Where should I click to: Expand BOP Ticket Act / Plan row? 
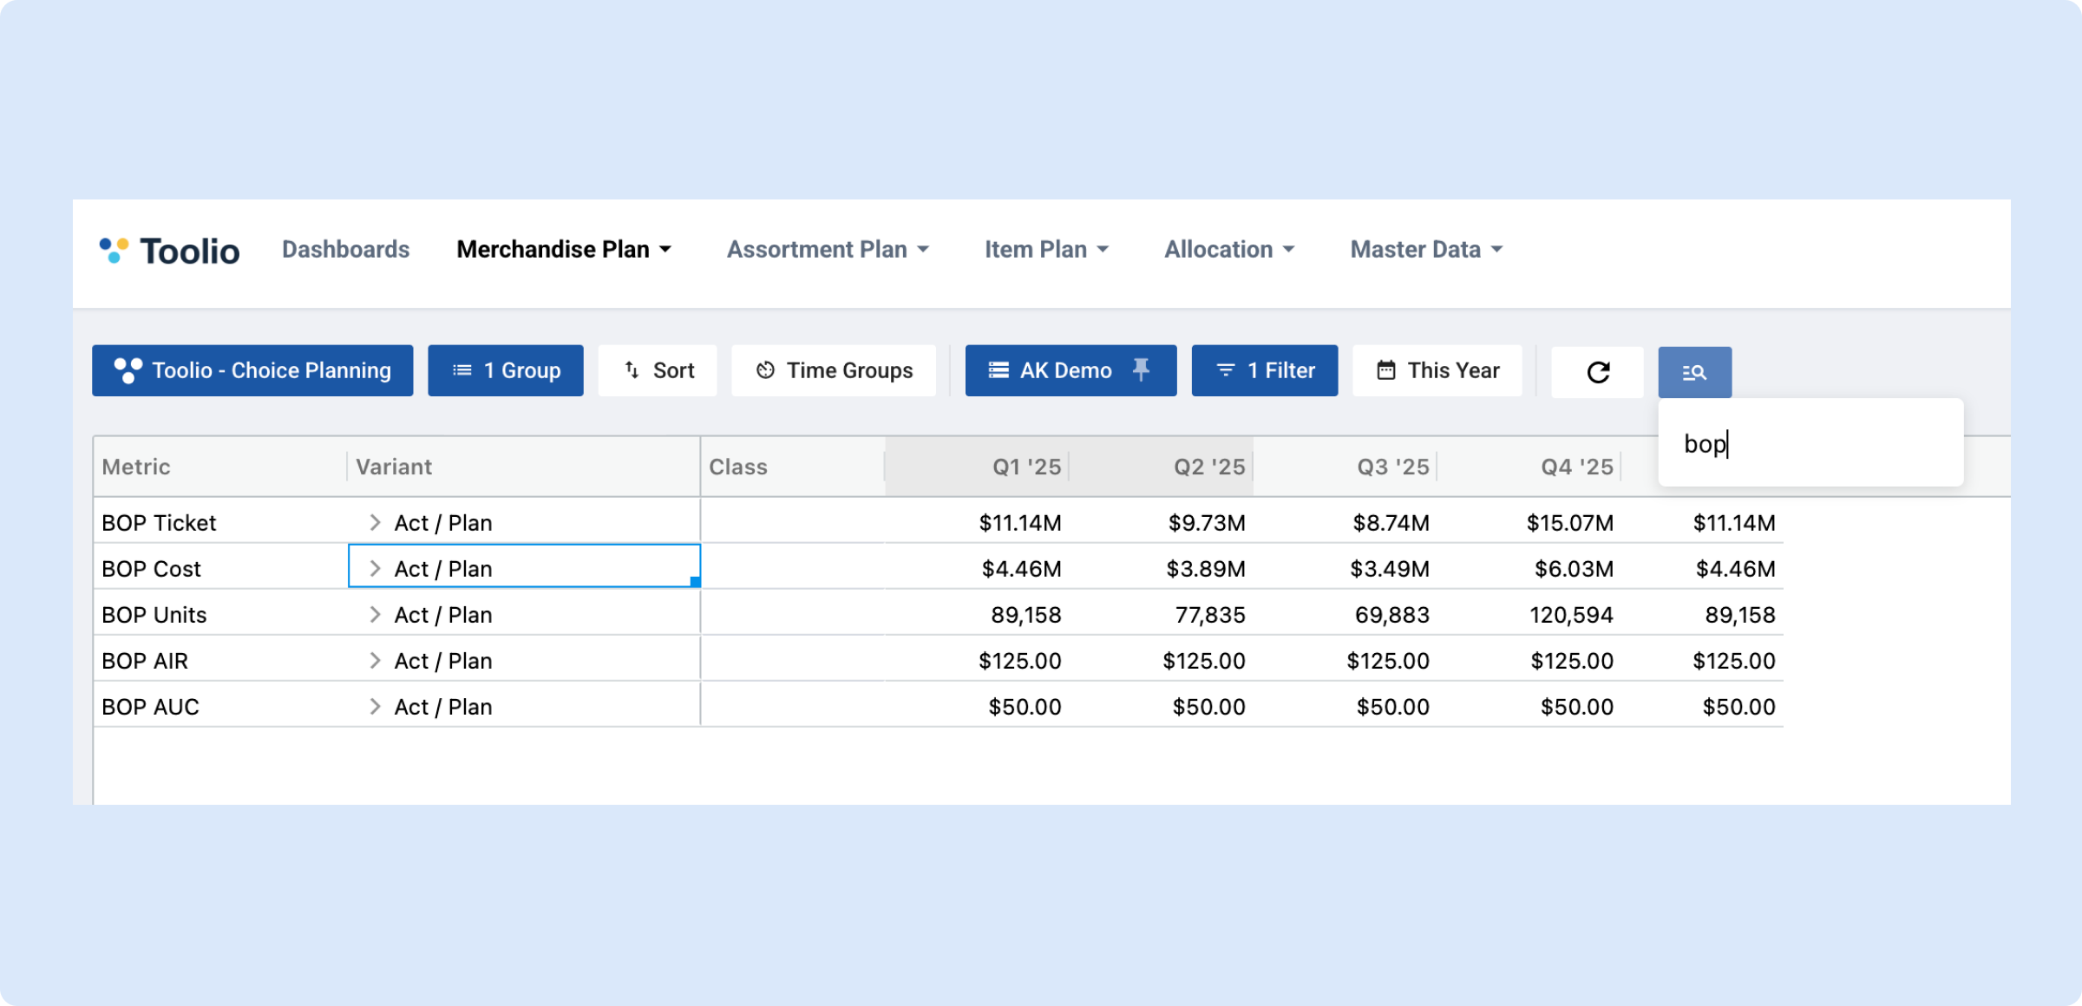click(x=375, y=523)
